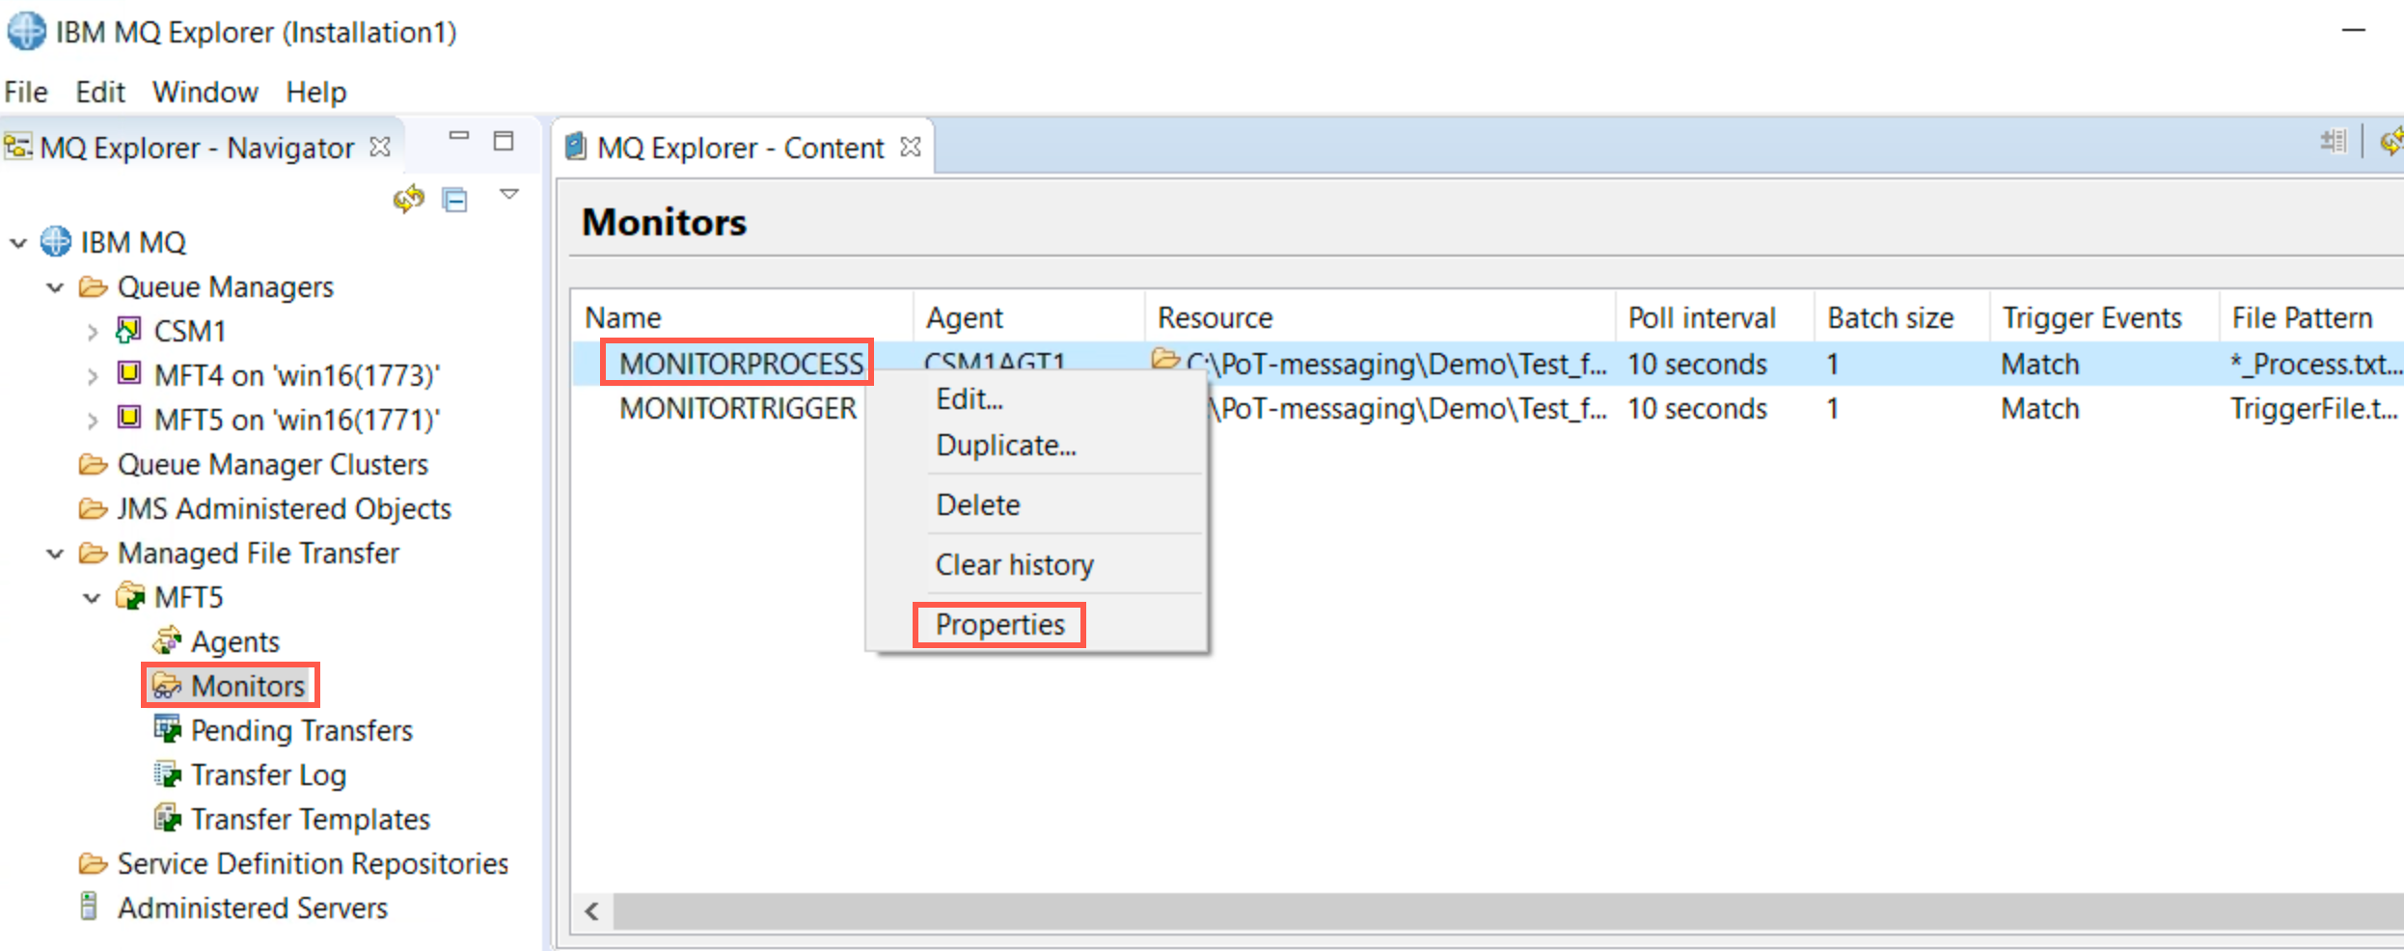Click the Content view tab icon

point(576,147)
